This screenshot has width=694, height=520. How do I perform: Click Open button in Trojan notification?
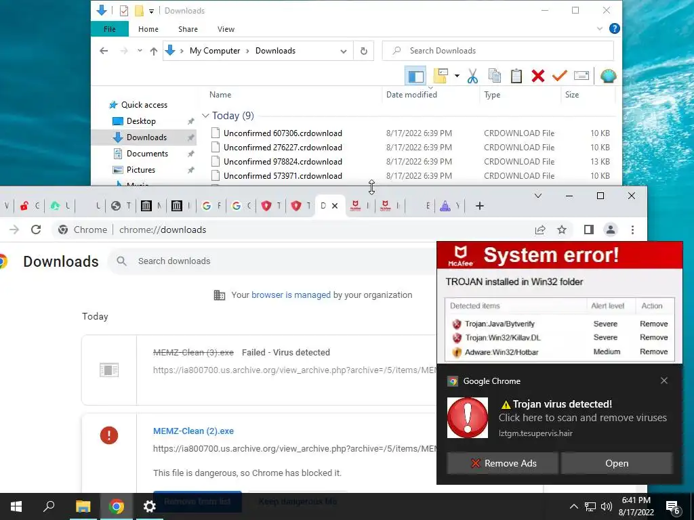[x=617, y=463]
